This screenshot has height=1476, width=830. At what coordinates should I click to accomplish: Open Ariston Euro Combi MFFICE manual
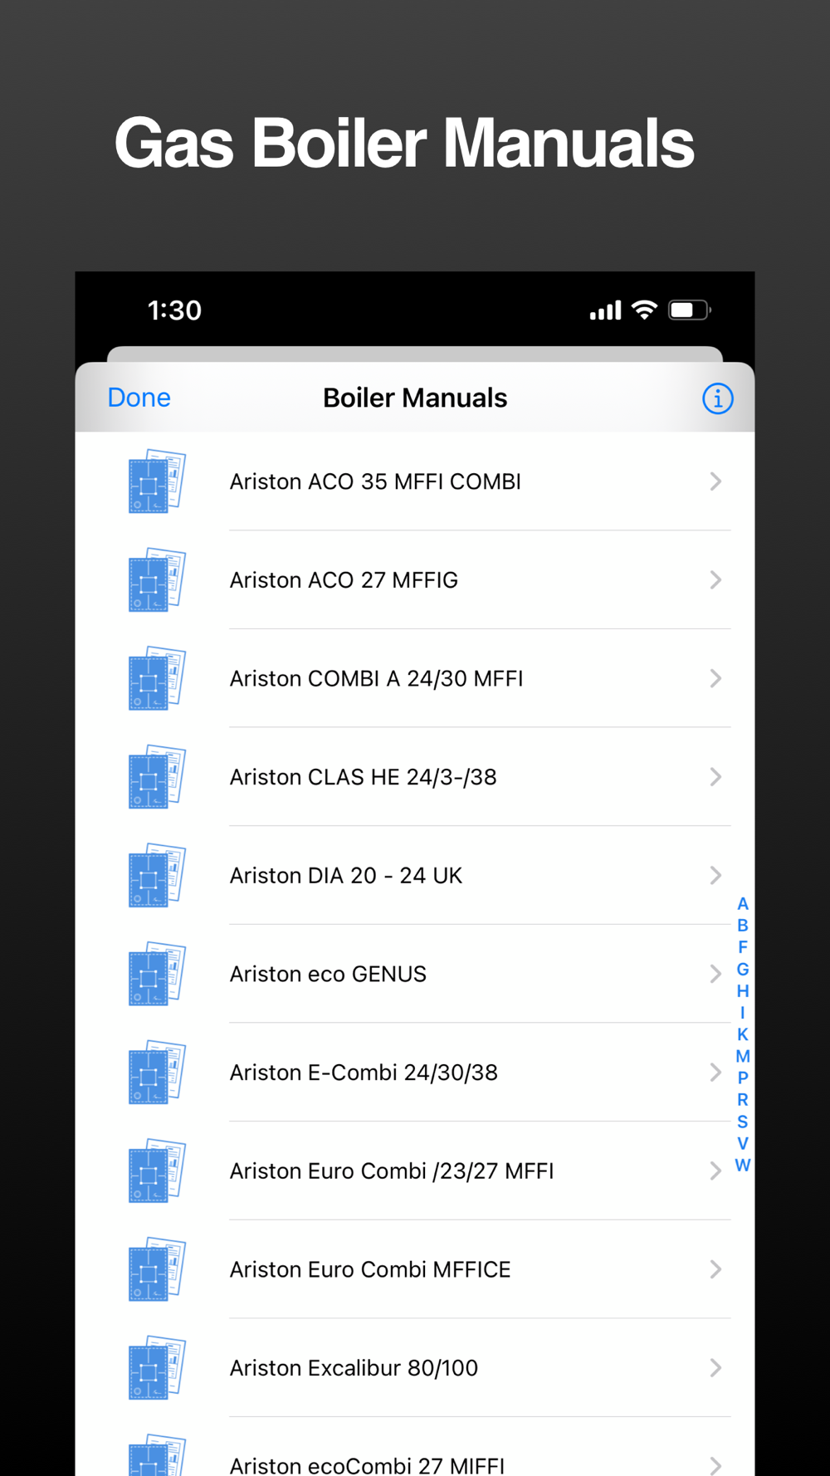pos(415,1269)
